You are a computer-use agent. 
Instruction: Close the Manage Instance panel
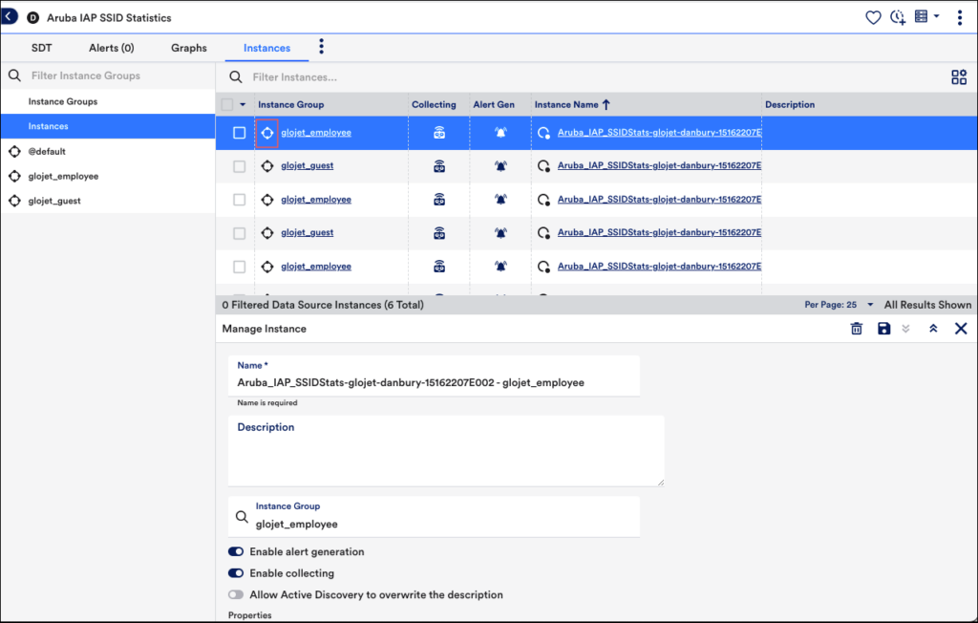click(x=961, y=329)
